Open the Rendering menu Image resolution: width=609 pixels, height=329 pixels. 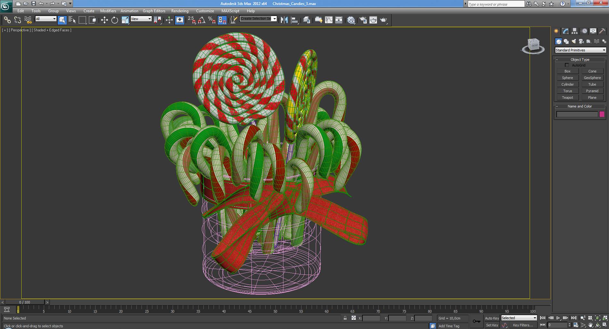[x=180, y=11]
